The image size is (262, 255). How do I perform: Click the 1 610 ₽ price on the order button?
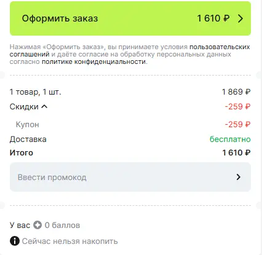coord(213,18)
